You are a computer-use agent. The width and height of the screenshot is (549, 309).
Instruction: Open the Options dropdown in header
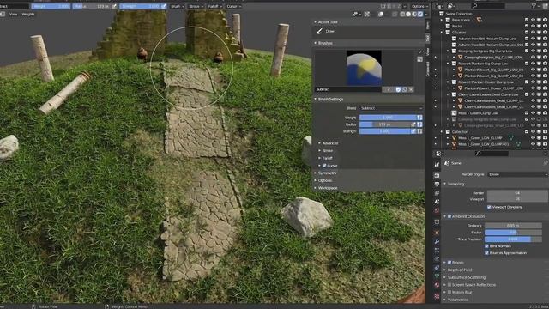(419, 6)
